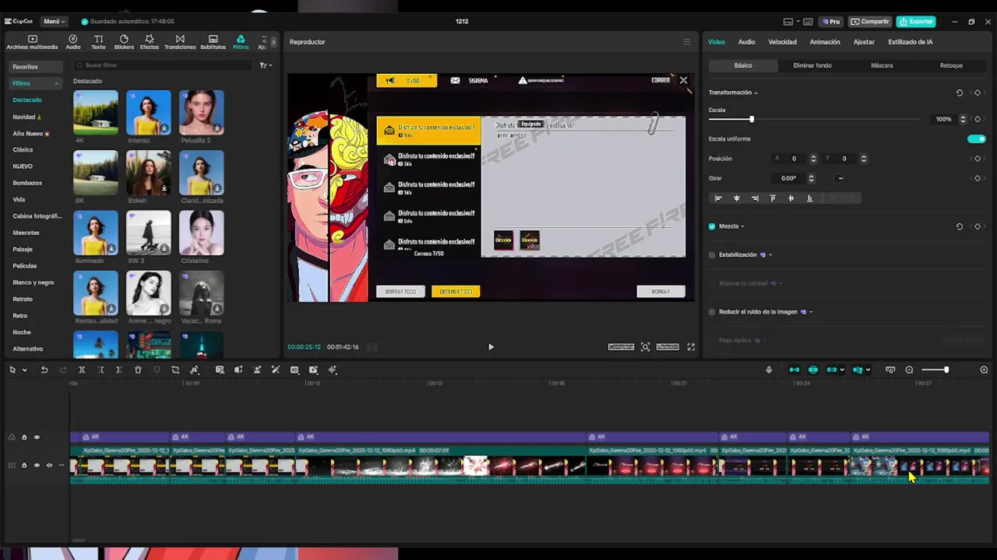Zoom in the timeline
Screen dimensions: 997x560
click(984, 370)
